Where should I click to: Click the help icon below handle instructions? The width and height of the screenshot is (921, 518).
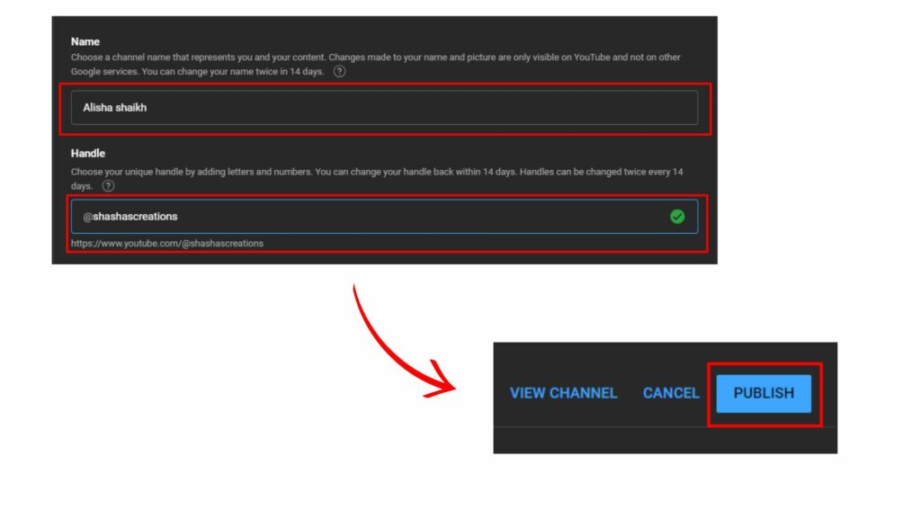click(x=109, y=183)
